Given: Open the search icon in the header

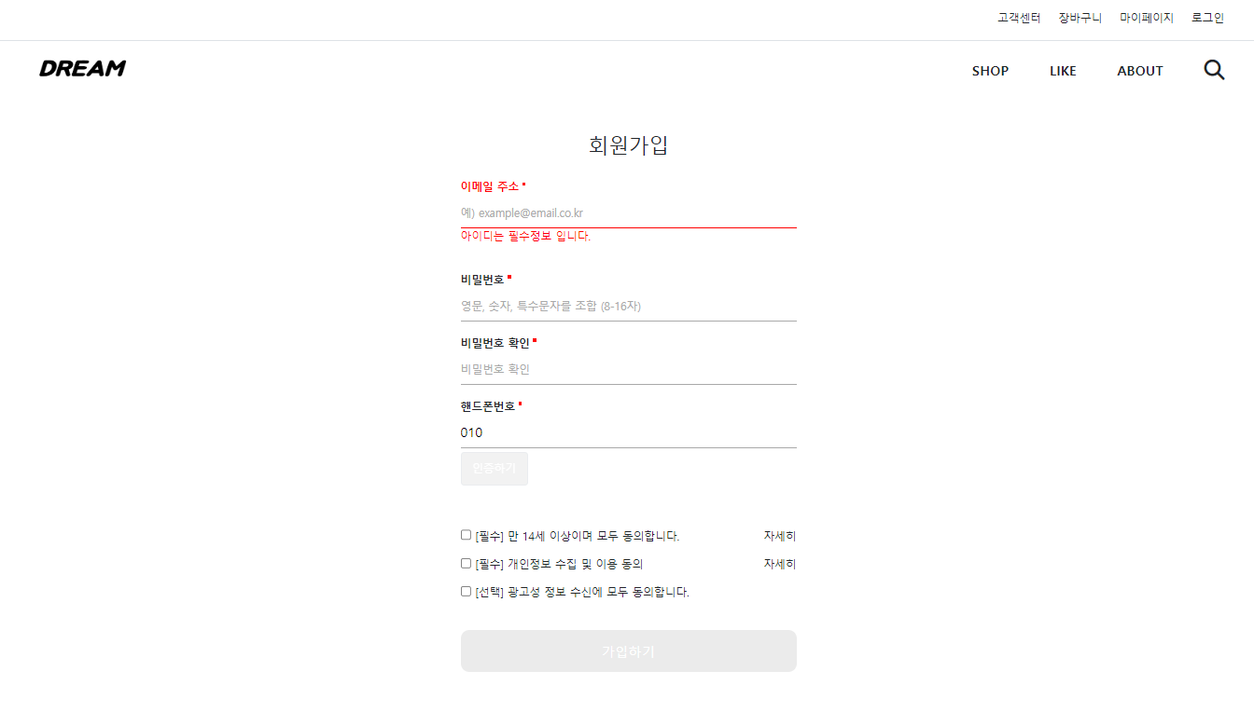Looking at the screenshot, I should pyautogui.click(x=1214, y=69).
